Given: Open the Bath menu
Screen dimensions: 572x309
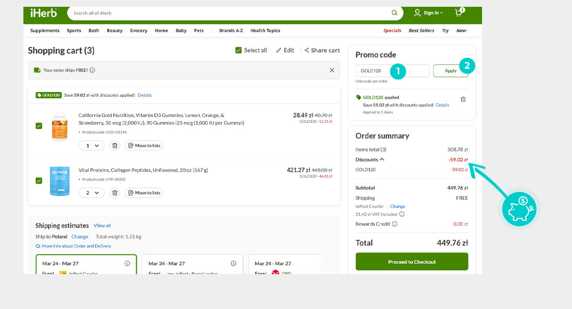Looking at the screenshot, I should coord(94,31).
